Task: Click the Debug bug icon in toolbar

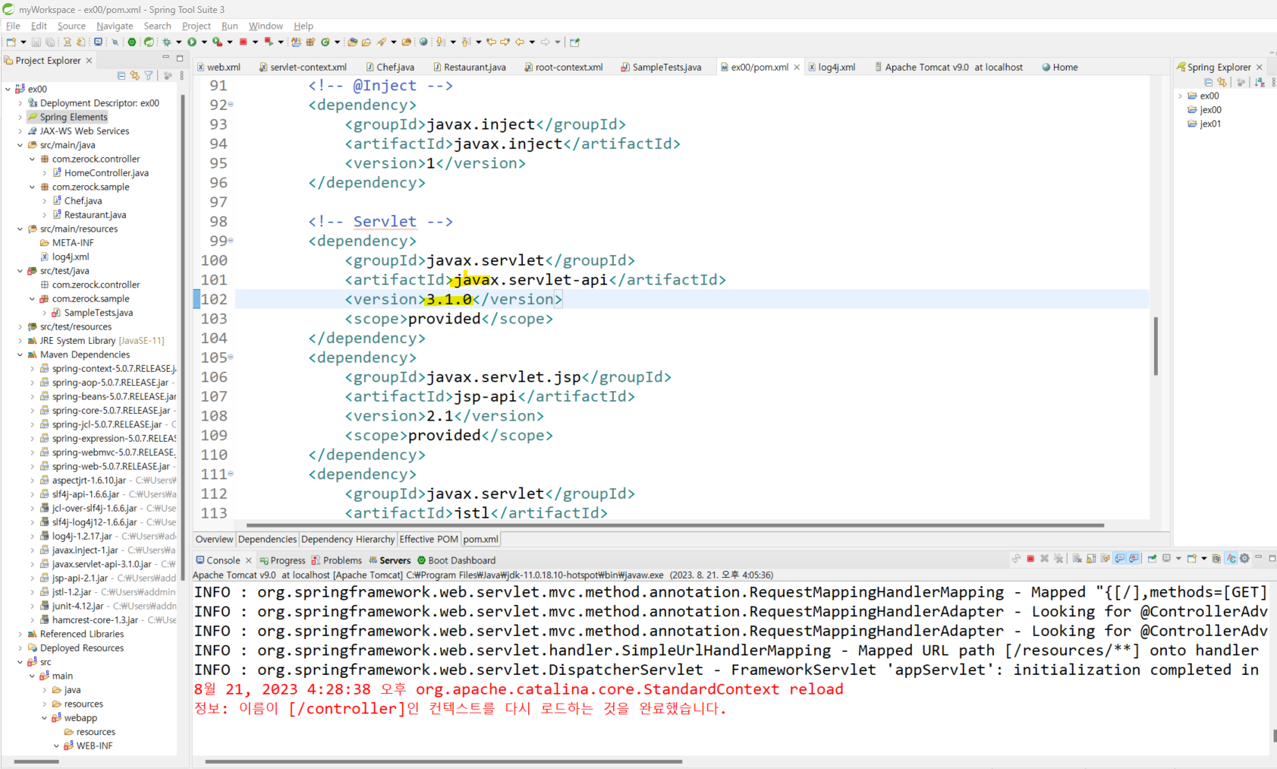Action: click(x=167, y=42)
